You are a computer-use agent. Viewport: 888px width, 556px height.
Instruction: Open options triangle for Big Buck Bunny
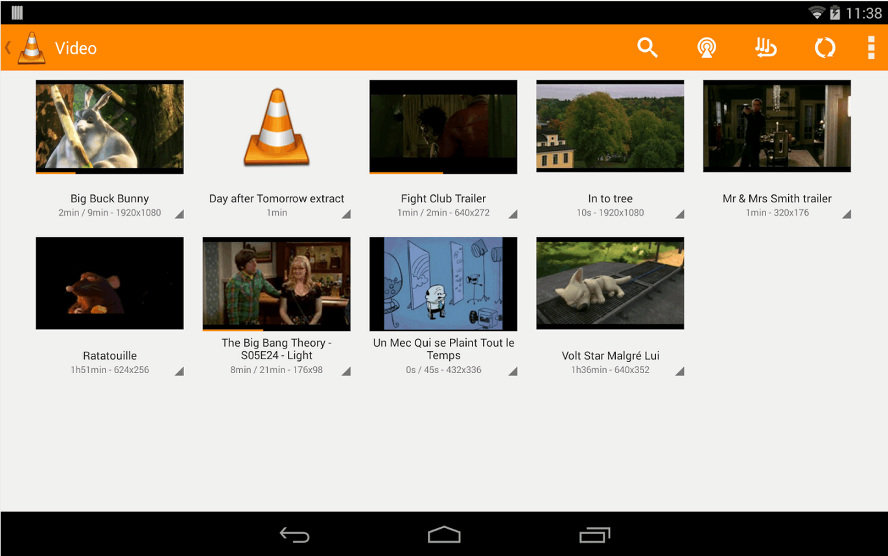tap(179, 214)
